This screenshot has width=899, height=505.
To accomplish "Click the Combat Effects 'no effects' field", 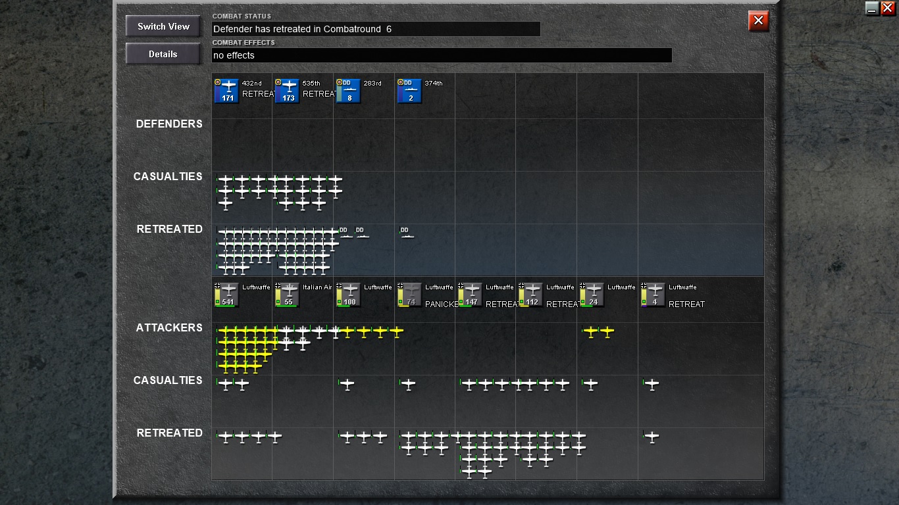I will 442,55.
